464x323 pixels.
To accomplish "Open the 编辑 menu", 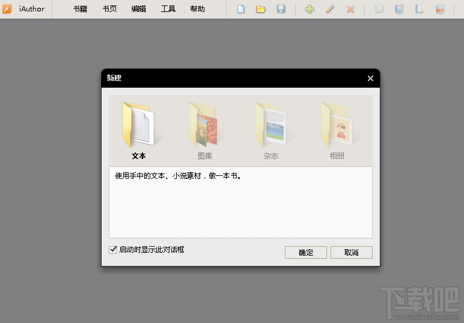I will click(139, 9).
